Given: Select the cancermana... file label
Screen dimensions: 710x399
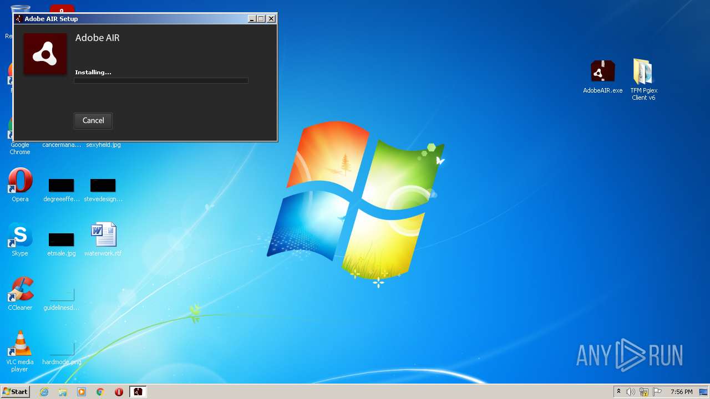Looking at the screenshot, I should (62, 145).
